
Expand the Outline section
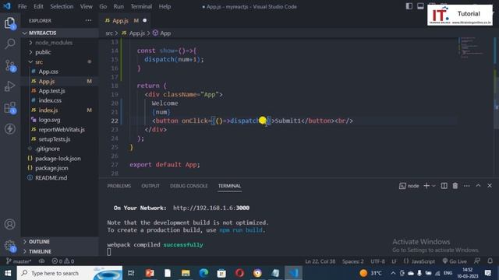pos(60,242)
